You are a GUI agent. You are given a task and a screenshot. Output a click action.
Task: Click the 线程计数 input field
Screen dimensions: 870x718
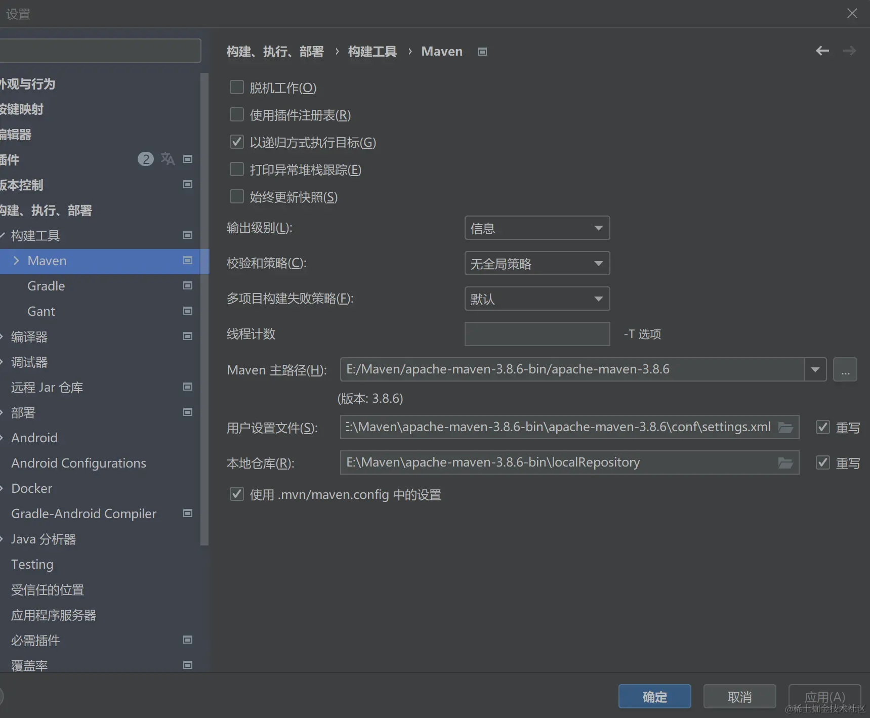[537, 334]
